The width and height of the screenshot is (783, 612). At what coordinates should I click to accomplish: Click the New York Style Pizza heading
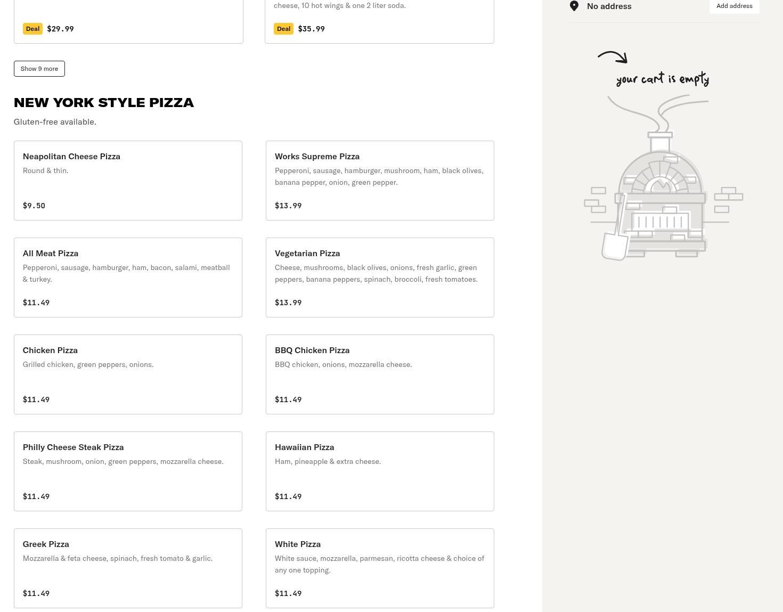click(x=104, y=102)
